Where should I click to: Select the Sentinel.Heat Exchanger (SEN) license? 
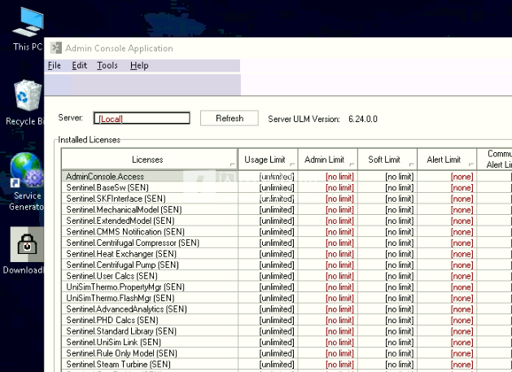click(150, 254)
